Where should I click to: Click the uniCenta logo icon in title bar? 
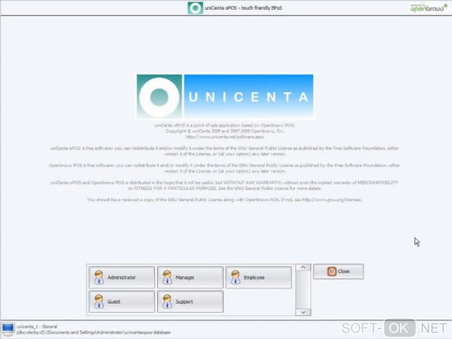(x=195, y=8)
